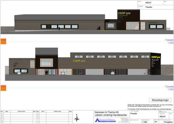Click the COOP prix logo on Øst facade dark corner
Image resolution: width=174 pixels, height=124 pixels.
tap(156, 57)
